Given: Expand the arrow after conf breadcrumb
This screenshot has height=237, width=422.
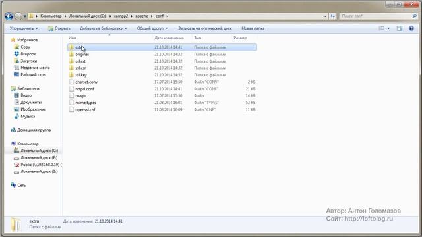Looking at the screenshot, I should click(167, 16).
